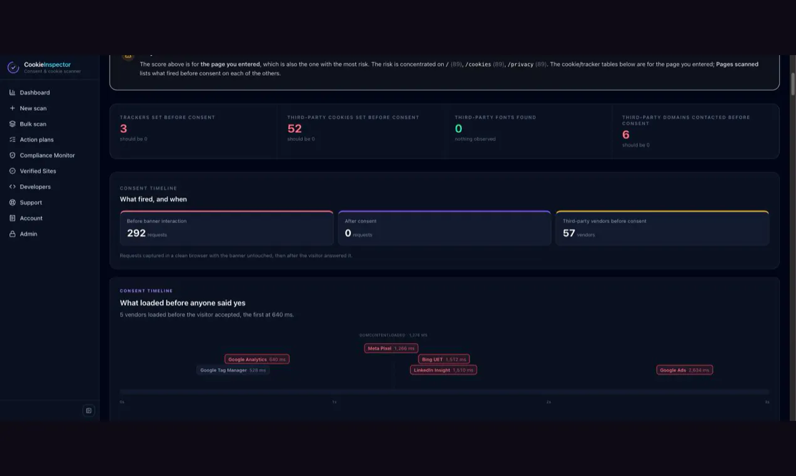Click the Account card icon
796x476 pixels.
[x=13, y=218]
